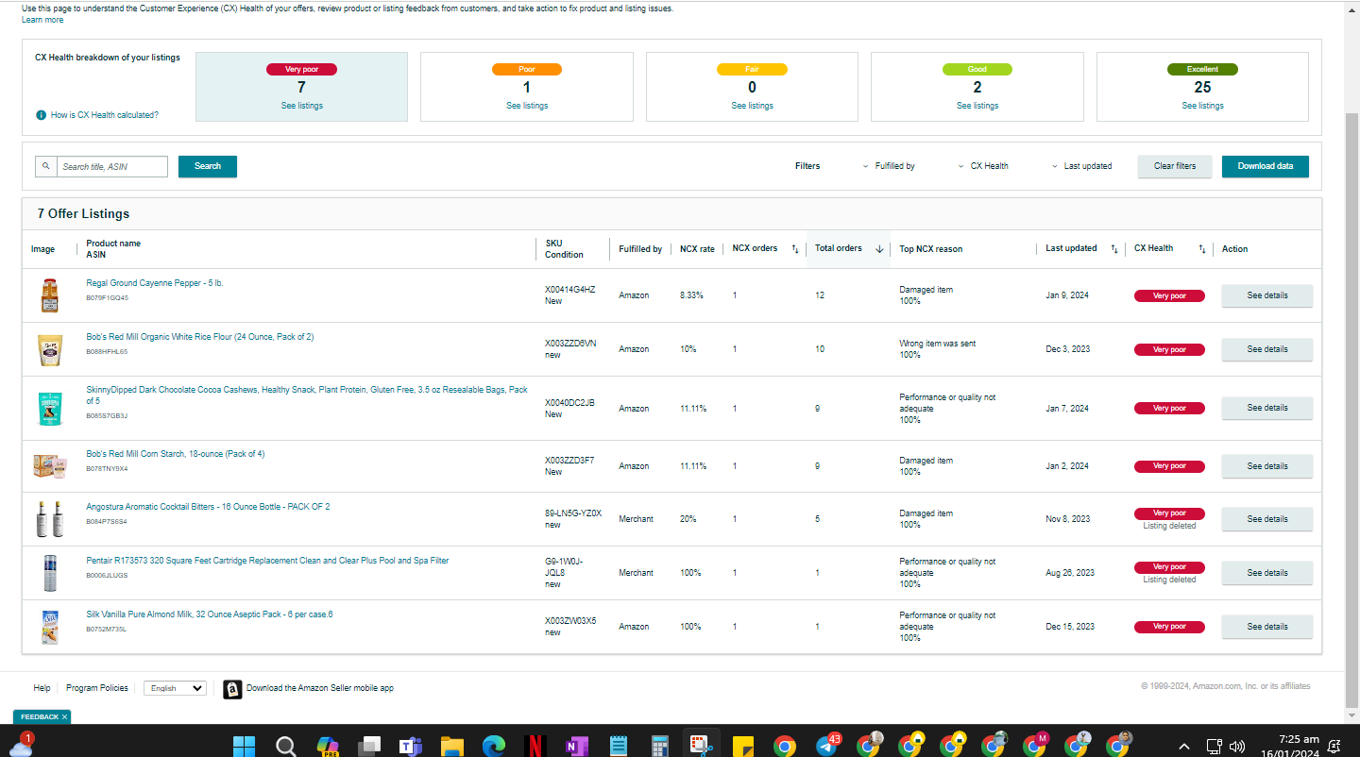Viewport: 1360px width, 757px height.
Task: Click the Angostura Bitters product thumbnail
Action: 50,519
